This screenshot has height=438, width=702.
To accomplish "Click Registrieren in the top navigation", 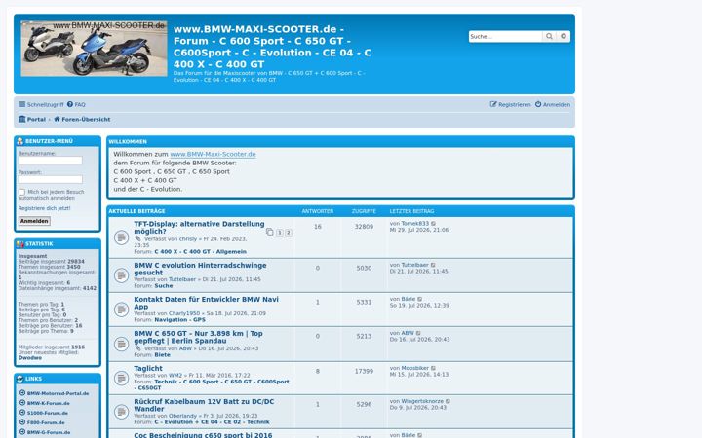I will coord(510,104).
